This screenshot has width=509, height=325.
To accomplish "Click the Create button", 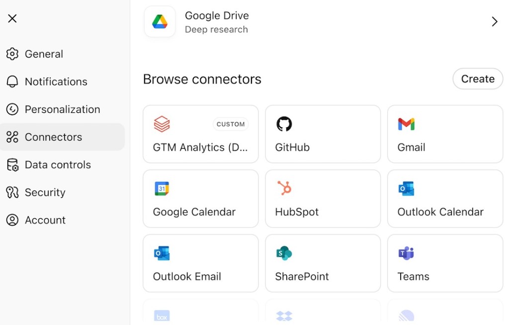I will pyautogui.click(x=477, y=79).
